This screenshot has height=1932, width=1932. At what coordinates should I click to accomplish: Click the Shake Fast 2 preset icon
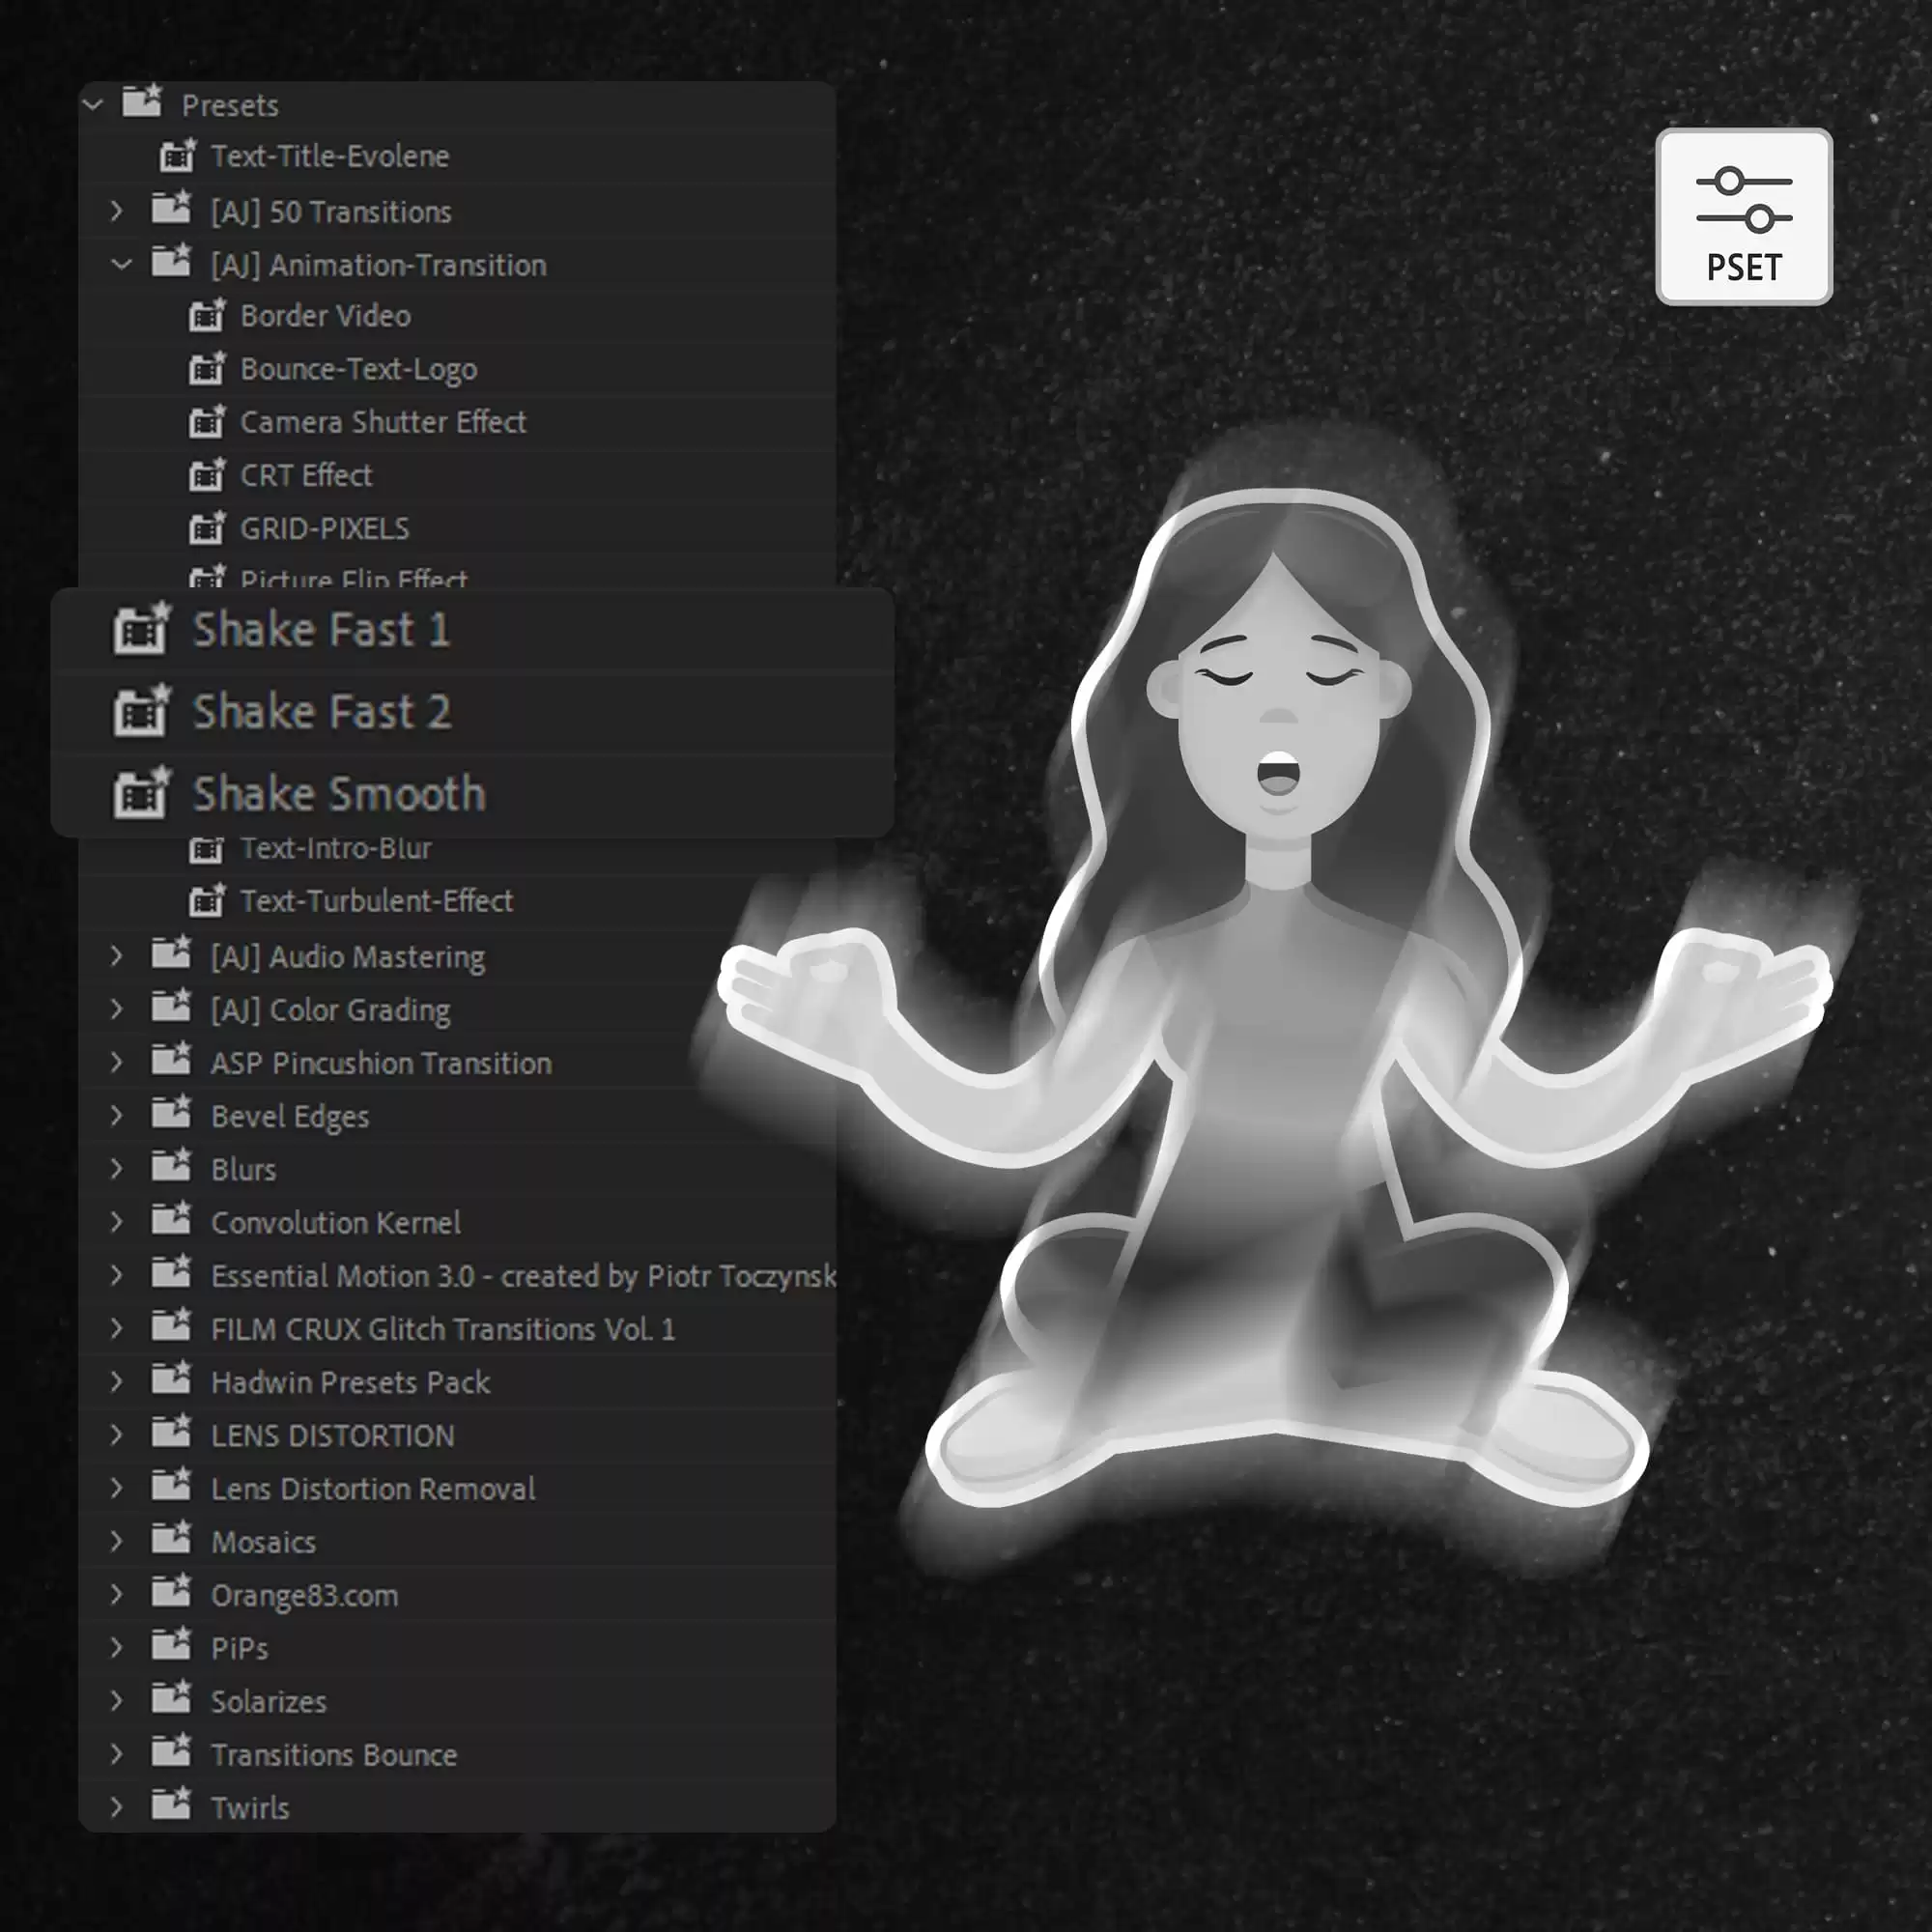[x=141, y=712]
